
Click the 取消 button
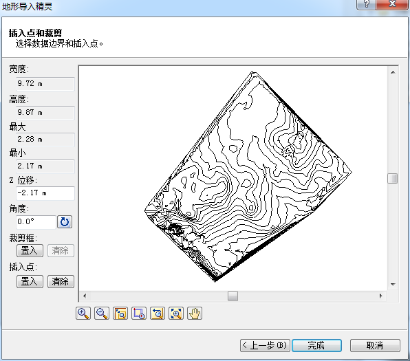(375, 346)
